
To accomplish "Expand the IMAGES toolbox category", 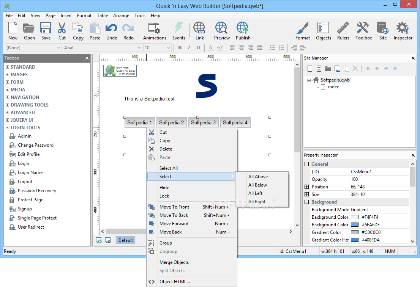I will click(x=7, y=75).
